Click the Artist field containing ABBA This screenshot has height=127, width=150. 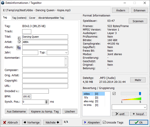(x=45, y=42)
